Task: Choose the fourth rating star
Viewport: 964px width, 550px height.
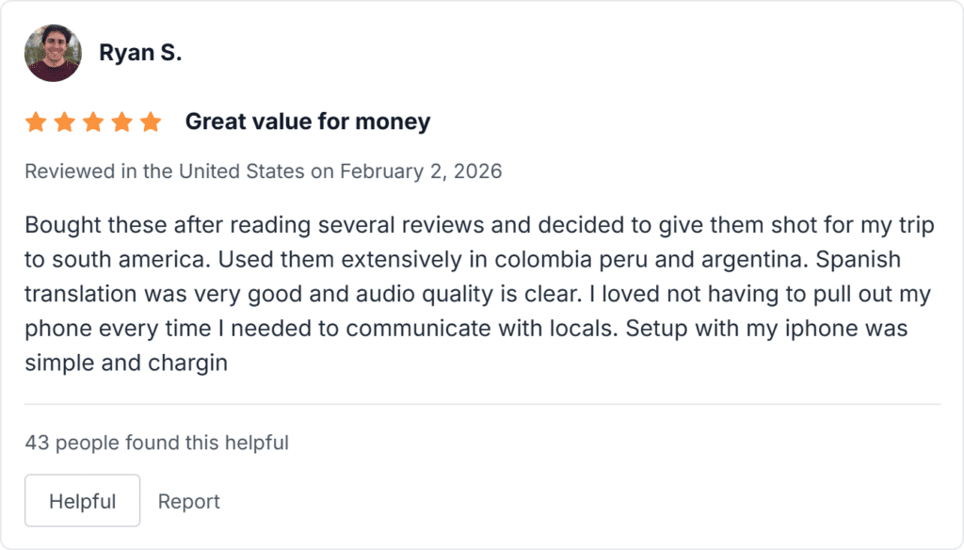Action: 121,121
